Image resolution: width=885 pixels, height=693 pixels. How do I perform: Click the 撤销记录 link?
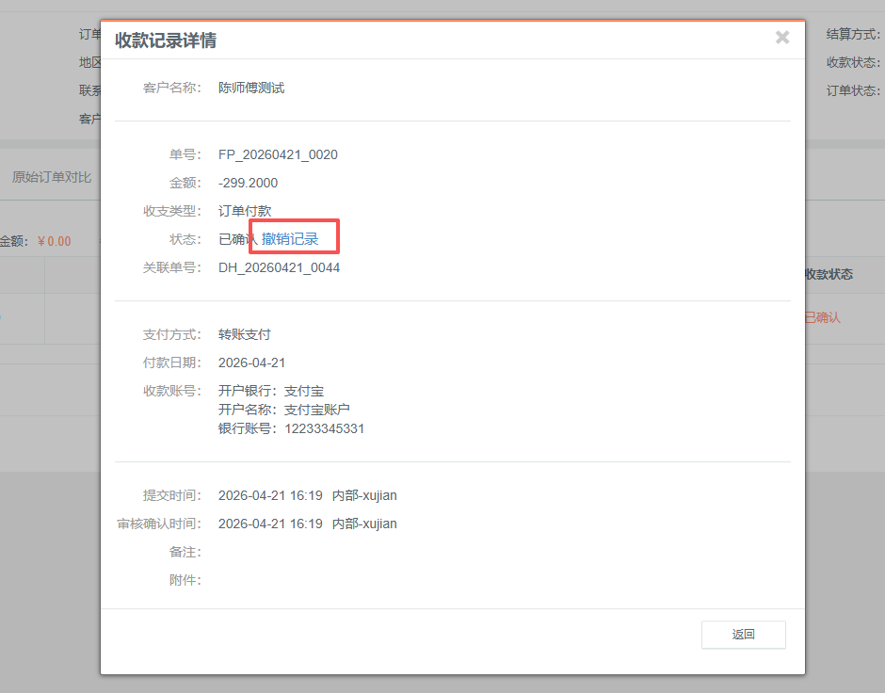[290, 239]
